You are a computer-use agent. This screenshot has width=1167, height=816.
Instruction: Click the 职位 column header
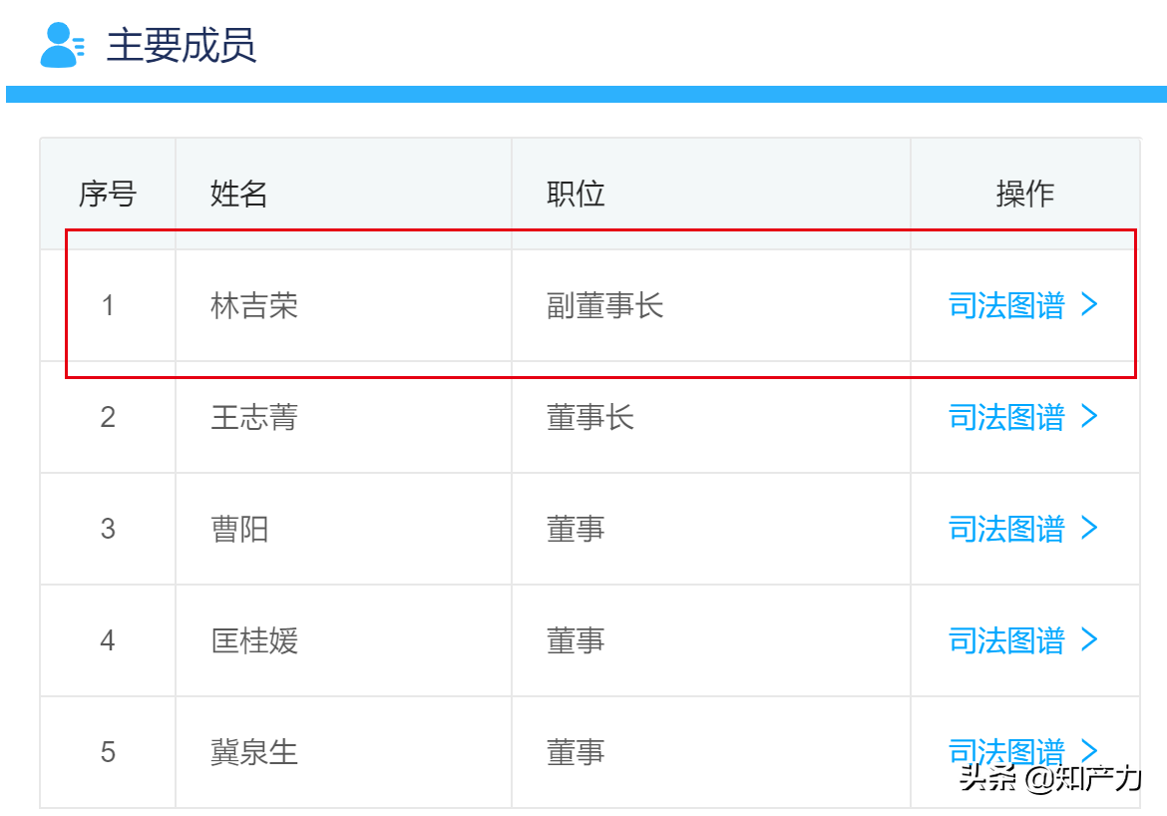pos(575,194)
